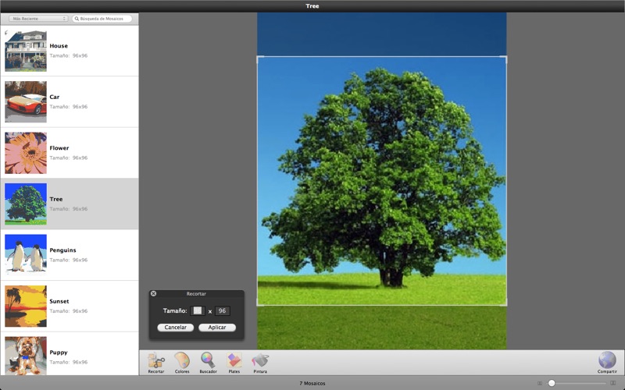This screenshot has height=390, width=625.
Task: Select the Flower mosaic in the list
Action: coord(70,153)
